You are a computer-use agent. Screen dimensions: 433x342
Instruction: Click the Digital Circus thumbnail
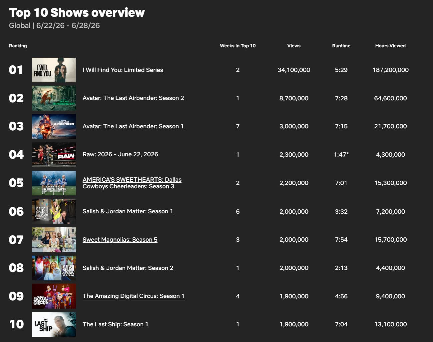[x=54, y=296]
